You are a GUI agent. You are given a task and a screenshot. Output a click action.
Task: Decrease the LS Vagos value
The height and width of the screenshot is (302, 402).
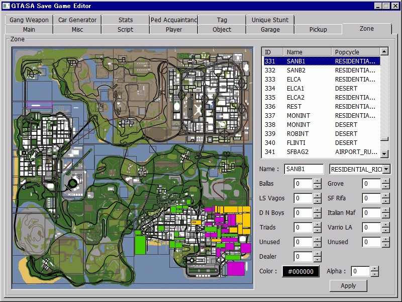tap(318, 201)
